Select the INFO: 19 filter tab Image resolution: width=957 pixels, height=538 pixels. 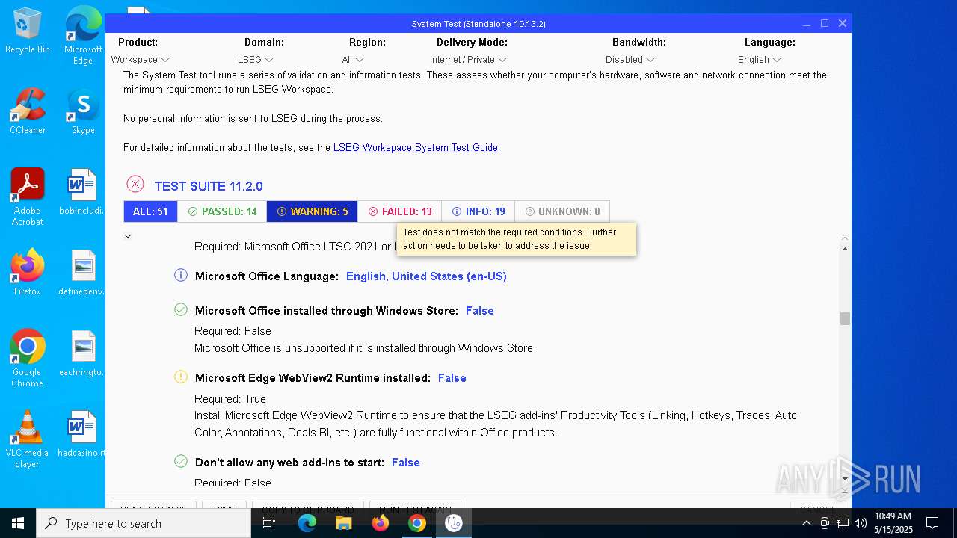[478, 211]
